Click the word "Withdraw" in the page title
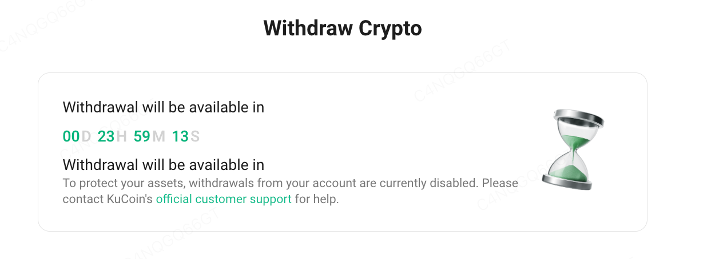Viewport: 715px width, 259px height. 308,28
